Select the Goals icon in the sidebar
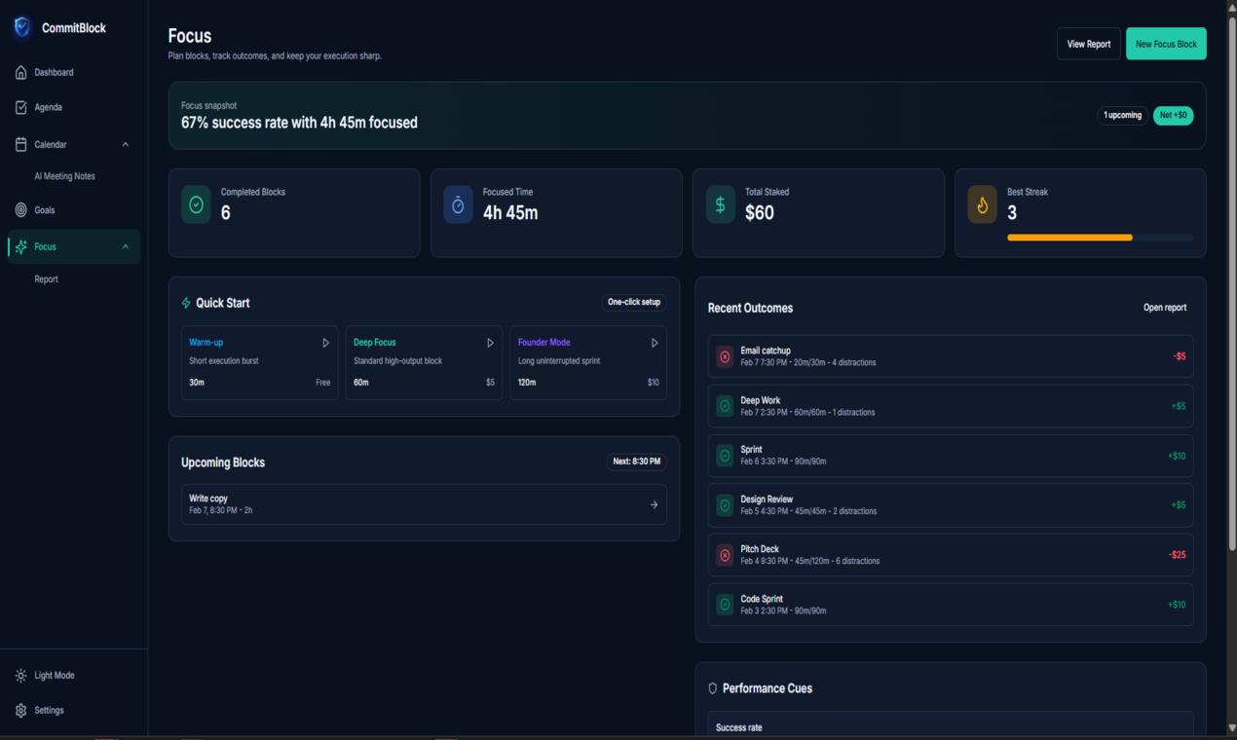Image resolution: width=1237 pixels, height=740 pixels. pyautogui.click(x=19, y=209)
